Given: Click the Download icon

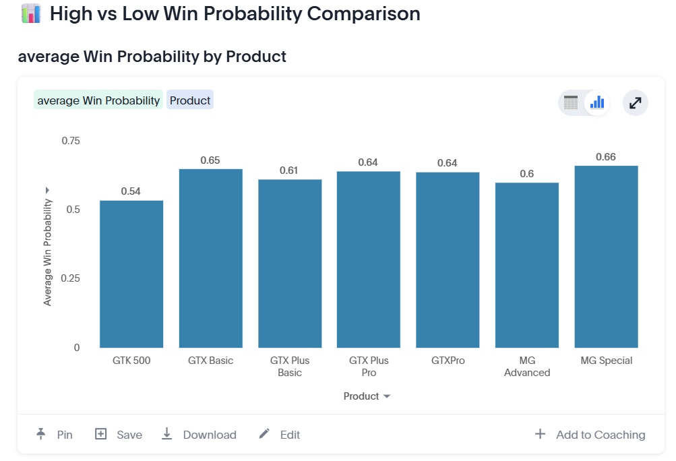Looking at the screenshot, I should pos(167,434).
